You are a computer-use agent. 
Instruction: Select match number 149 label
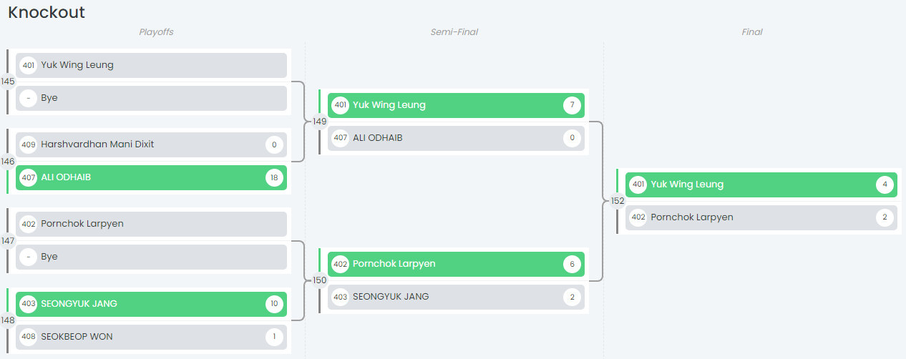[319, 122]
